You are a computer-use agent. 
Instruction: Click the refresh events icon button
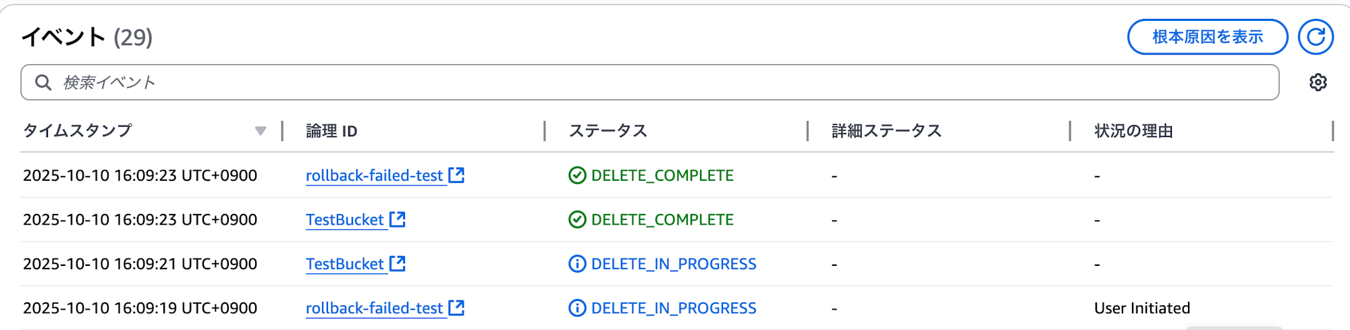coord(1316,37)
